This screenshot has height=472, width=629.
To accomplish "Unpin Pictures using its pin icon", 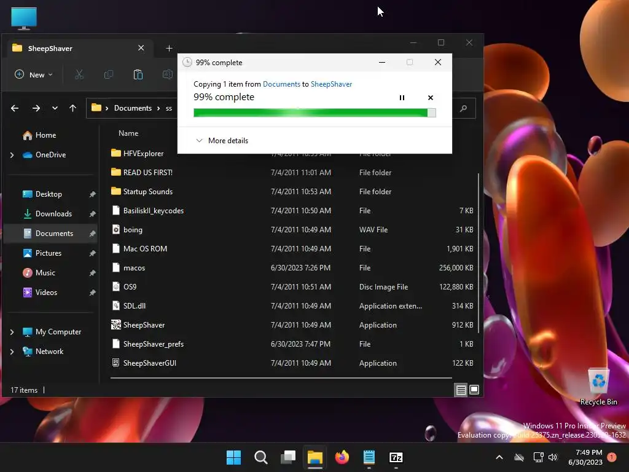I will coord(92,253).
